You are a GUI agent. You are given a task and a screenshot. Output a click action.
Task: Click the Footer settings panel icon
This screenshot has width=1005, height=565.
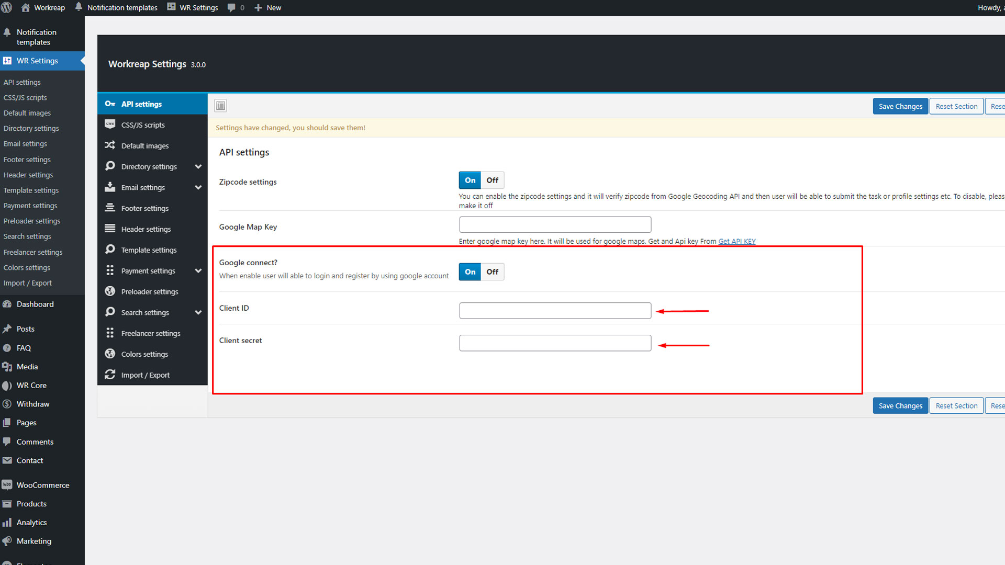[110, 208]
